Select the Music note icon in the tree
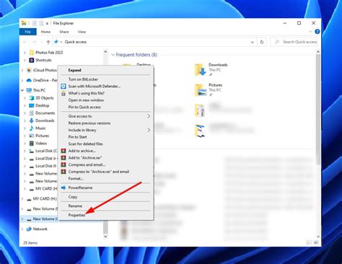Image resolution: width=342 pixels, height=264 pixels. tap(32, 128)
